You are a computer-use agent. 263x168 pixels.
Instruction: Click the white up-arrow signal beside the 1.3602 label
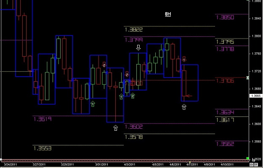pyautogui.click(x=115, y=128)
